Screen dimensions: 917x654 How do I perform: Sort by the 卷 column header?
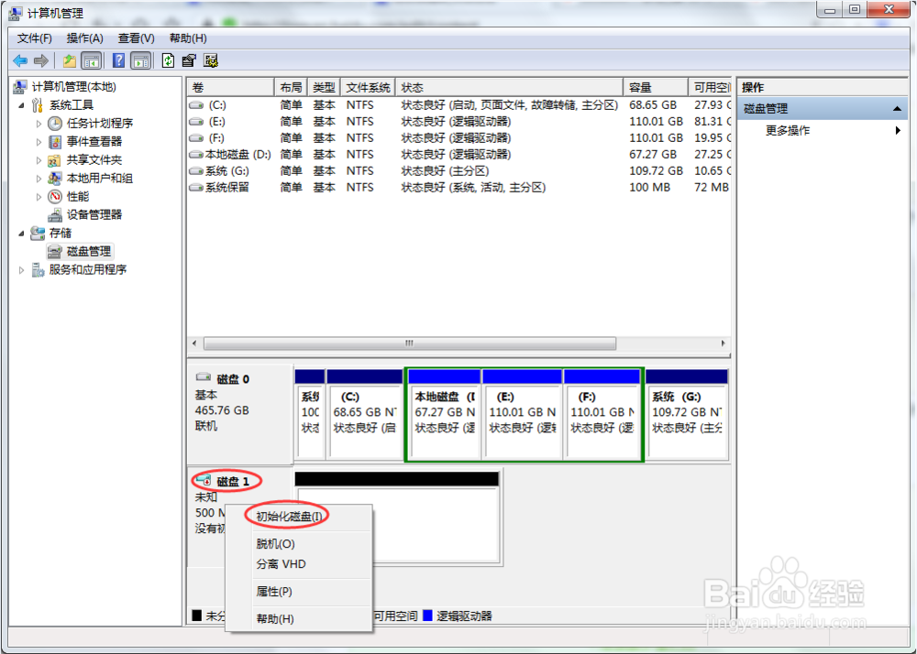click(230, 88)
